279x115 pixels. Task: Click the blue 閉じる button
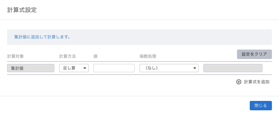click(261, 106)
